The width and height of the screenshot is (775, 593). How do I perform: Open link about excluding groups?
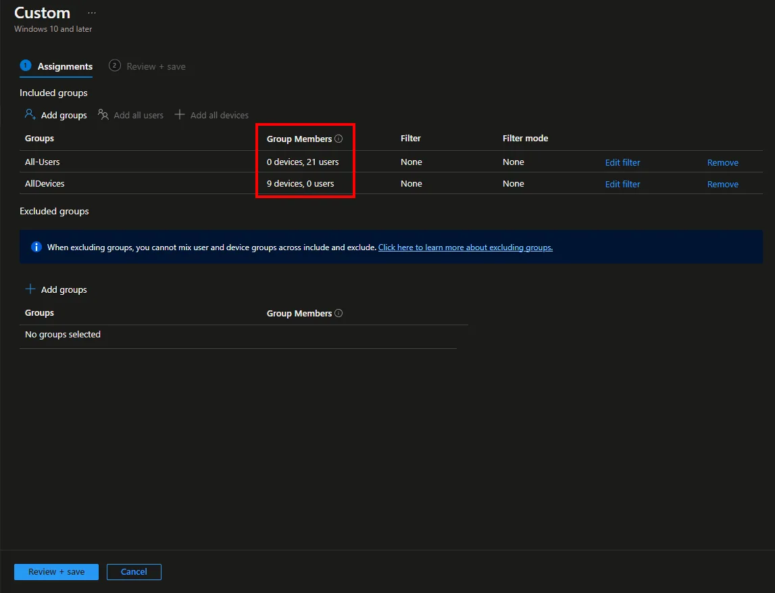point(465,247)
